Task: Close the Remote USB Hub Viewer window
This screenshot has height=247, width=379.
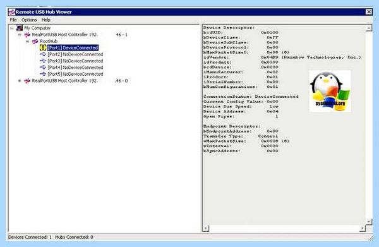Action: coord(369,12)
